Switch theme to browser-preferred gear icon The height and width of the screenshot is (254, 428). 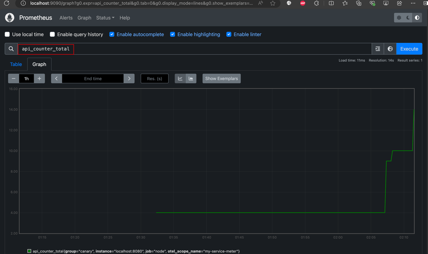(399, 18)
